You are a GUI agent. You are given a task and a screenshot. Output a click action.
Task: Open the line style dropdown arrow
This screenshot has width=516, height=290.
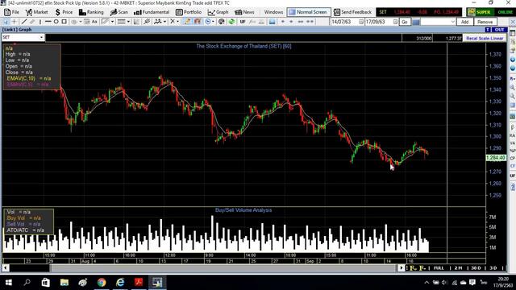[128, 22]
